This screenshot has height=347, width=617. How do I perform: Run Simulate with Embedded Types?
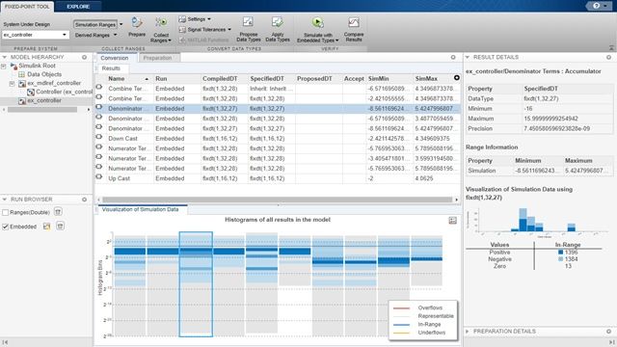(317, 23)
